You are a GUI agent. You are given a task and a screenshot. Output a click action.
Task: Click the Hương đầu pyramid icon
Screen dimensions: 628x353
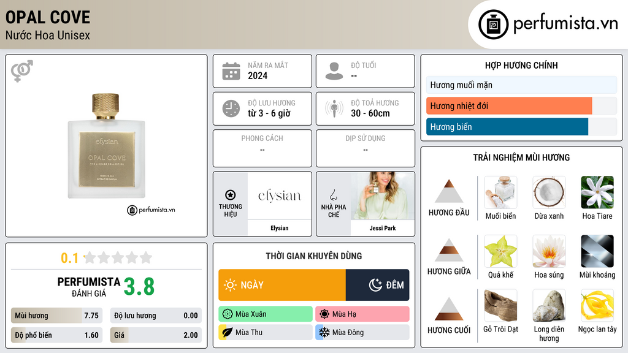449,191
